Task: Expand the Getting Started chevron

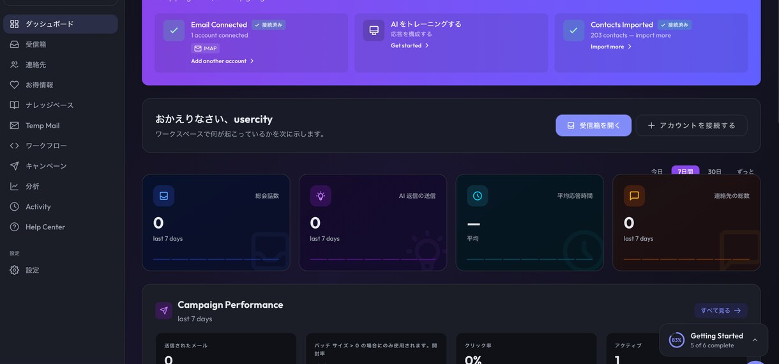Action: coord(755,340)
